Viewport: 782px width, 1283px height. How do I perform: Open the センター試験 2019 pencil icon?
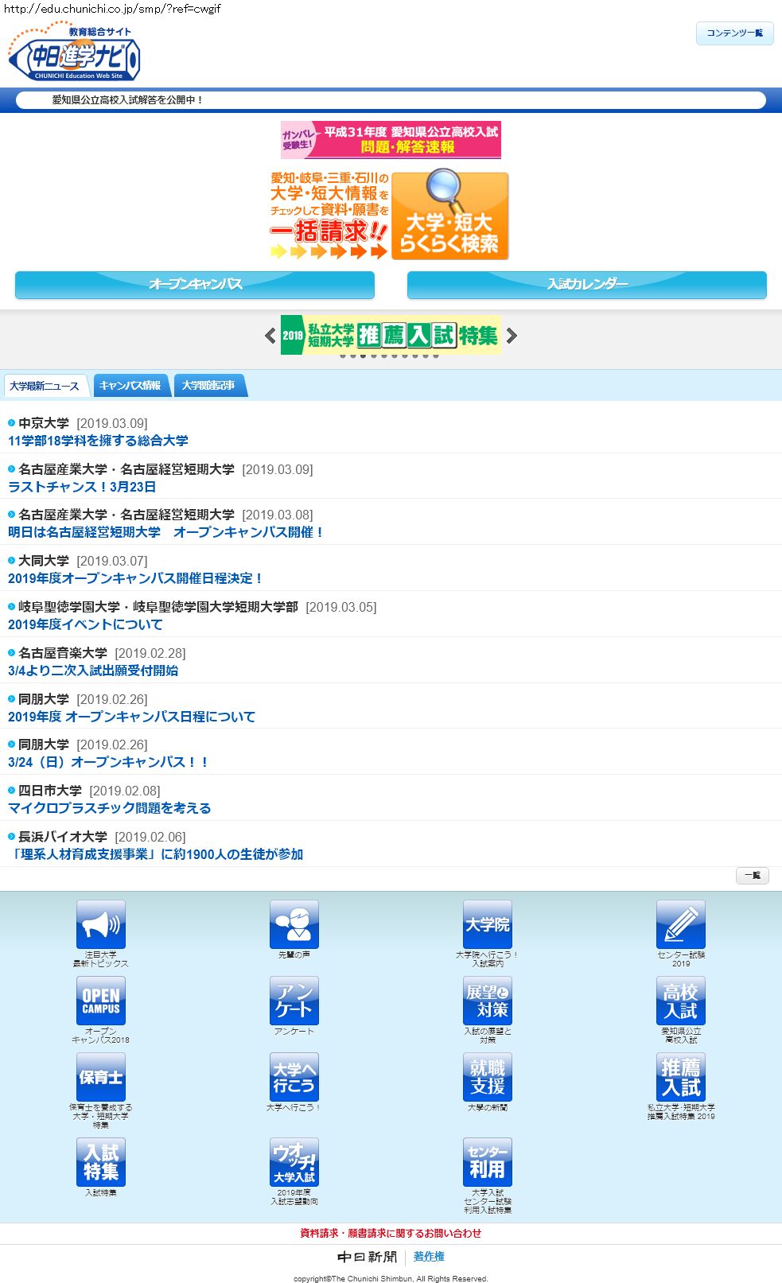[x=681, y=924]
